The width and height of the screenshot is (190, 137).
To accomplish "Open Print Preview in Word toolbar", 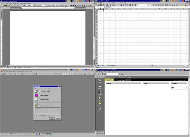I will (11, 5).
